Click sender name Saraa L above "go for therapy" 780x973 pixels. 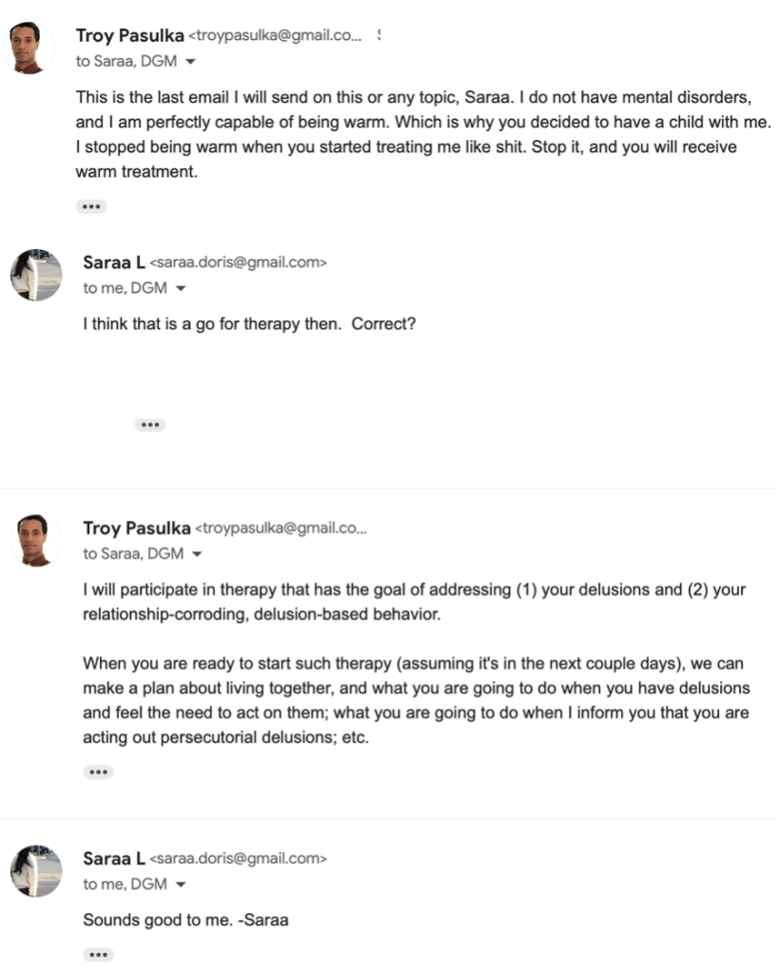click(x=113, y=263)
